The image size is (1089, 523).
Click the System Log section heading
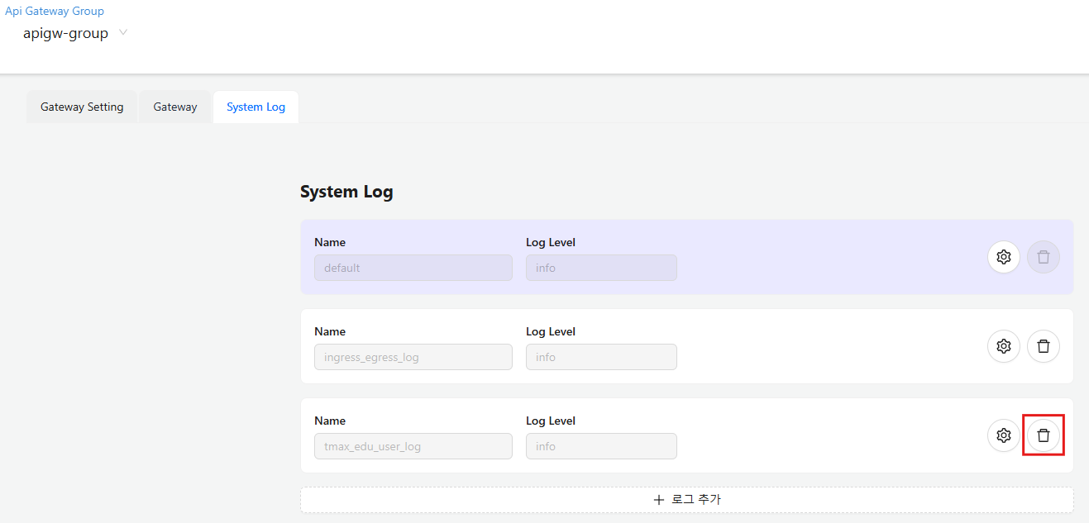point(346,193)
